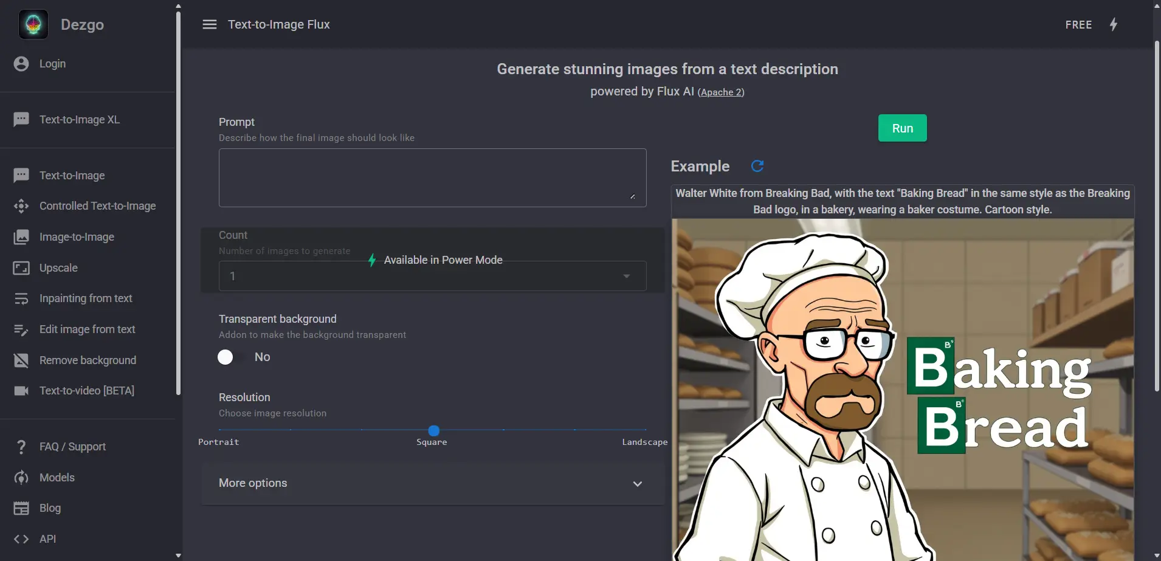Click the green bolt beside Power Mode text

[x=372, y=260]
